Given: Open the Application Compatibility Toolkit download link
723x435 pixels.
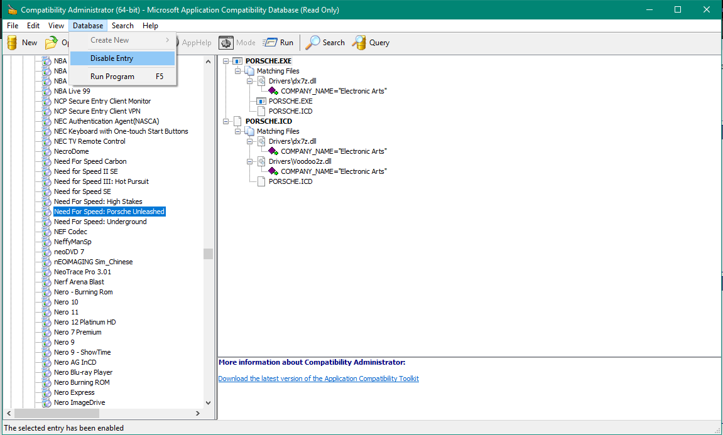Looking at the screenshot, I should (318, 379).
